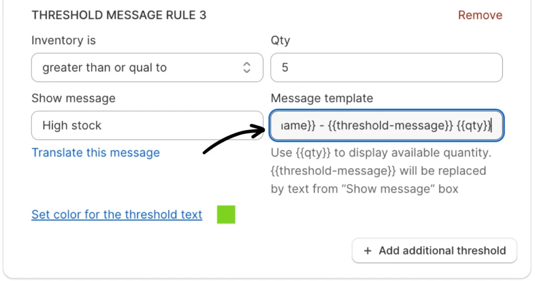
Task: Open the green threshold color swatch
Action: (226, 214)
